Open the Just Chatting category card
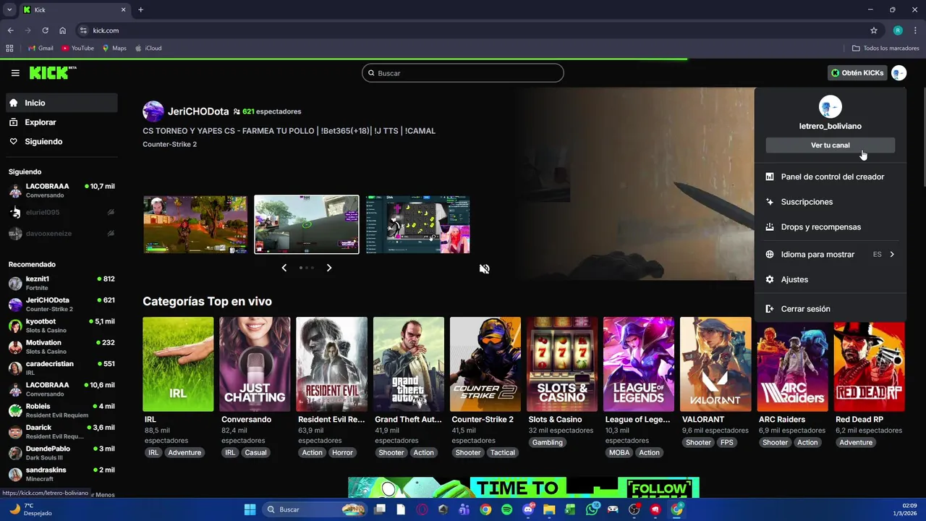 [255, 364]
